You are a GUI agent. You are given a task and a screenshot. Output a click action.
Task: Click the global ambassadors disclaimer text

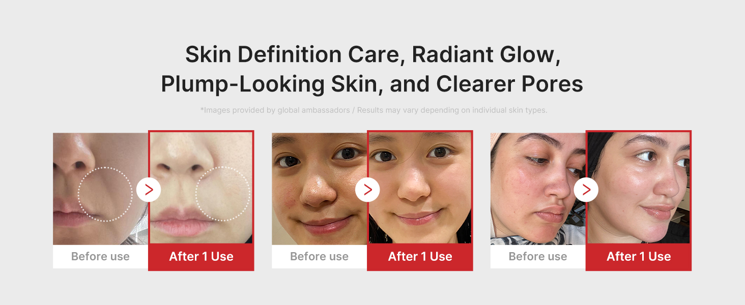[374, 110]
